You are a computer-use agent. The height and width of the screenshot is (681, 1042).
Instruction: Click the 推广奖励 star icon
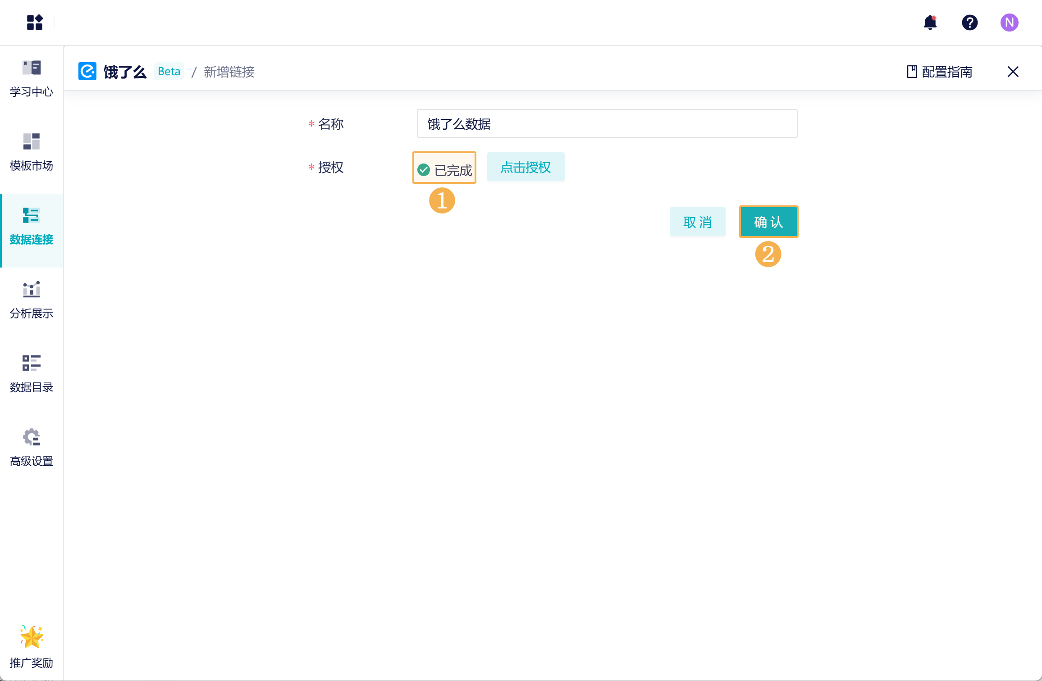(32, 637)
